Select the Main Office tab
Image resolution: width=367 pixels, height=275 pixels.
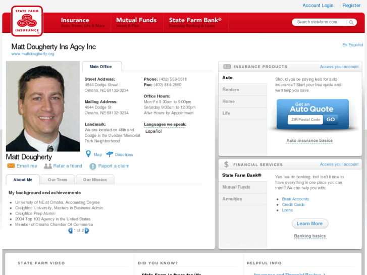coord(102,67)
